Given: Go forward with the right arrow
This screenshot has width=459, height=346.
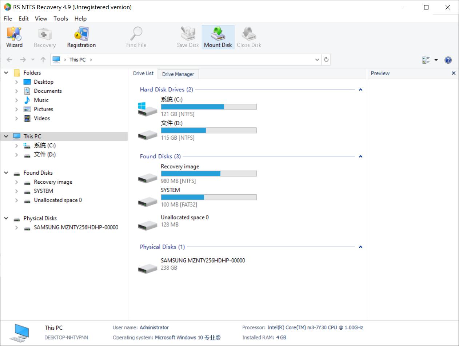Looking at the screenshot, I should (23, 60).
